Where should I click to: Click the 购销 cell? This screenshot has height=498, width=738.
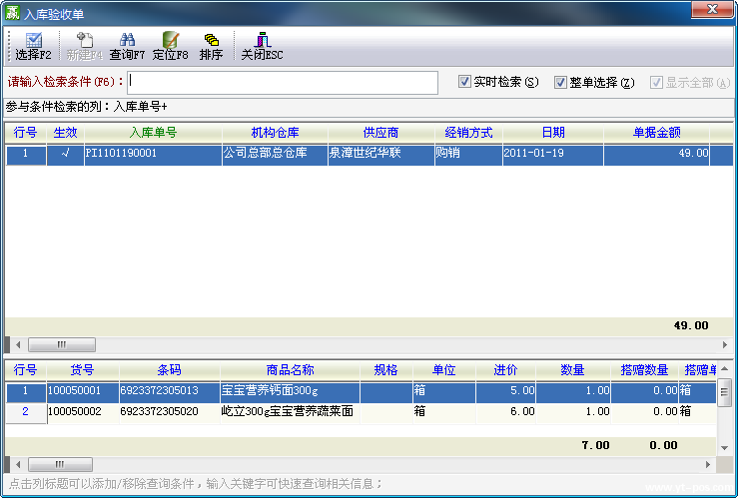click(468, 155)
